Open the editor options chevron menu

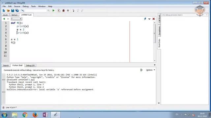149,19
